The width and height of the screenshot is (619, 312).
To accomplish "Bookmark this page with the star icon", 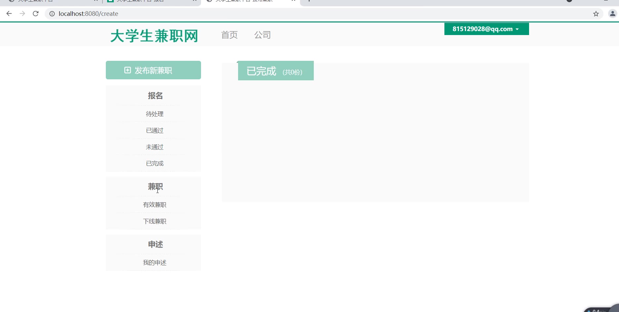I will [x=596, y=14].
